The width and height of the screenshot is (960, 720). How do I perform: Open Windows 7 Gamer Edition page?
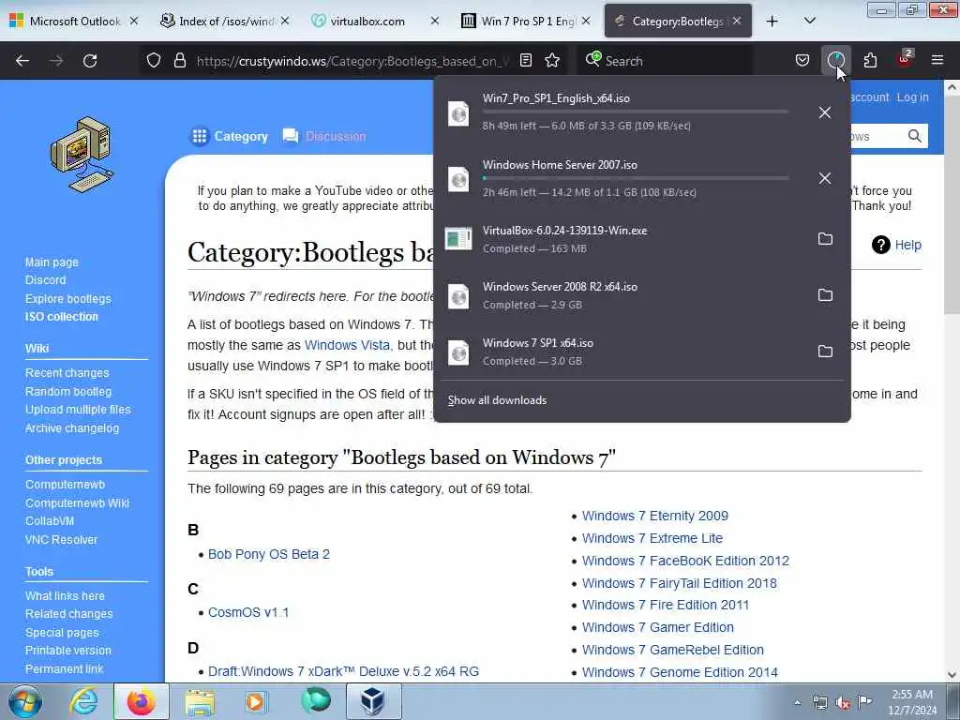[657, 627]
